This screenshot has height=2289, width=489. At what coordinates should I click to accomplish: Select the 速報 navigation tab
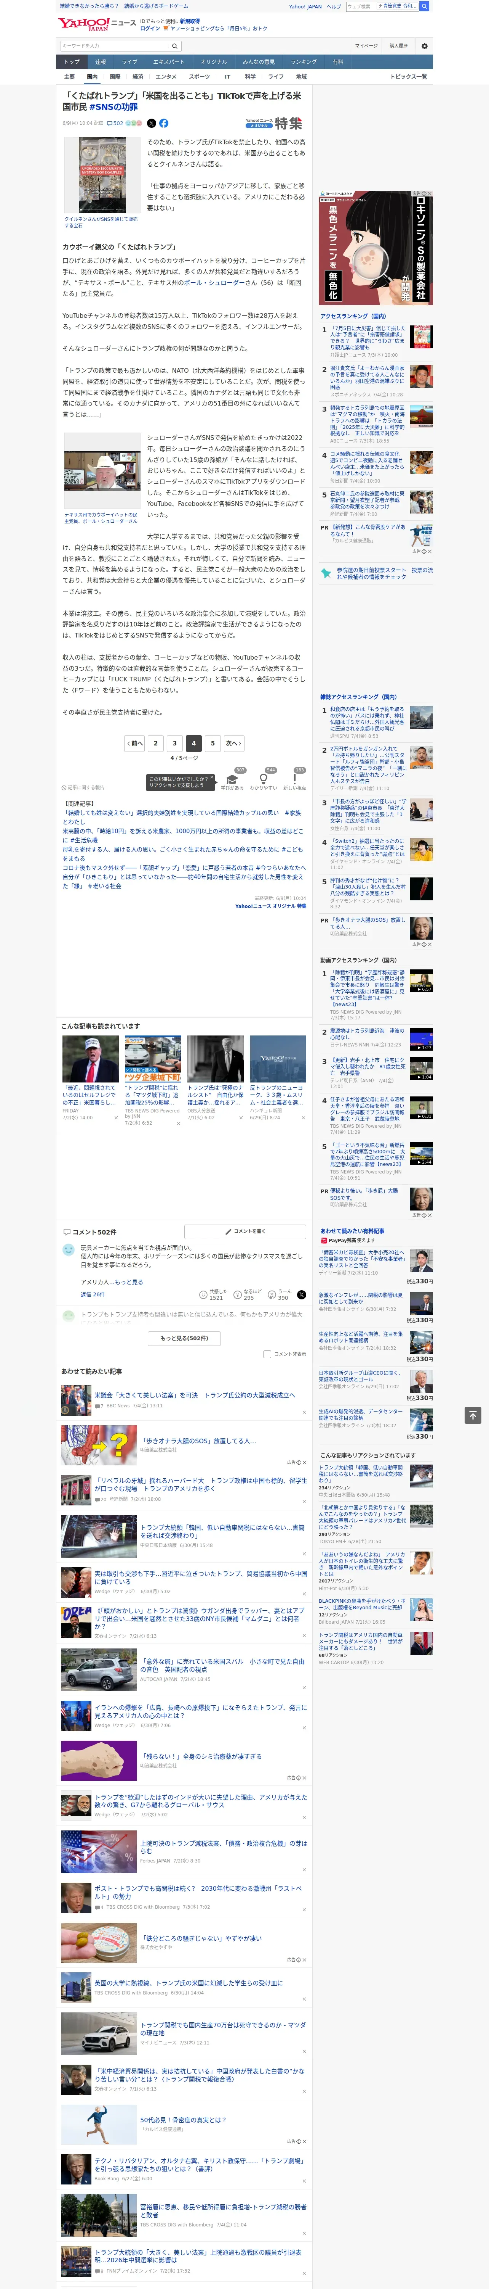100,61
